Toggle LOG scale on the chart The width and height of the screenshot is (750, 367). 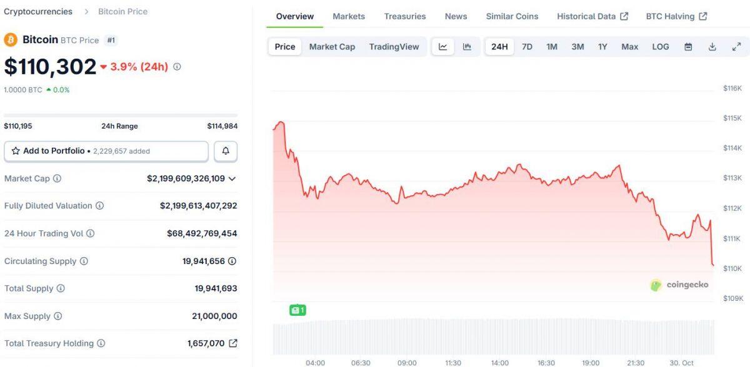659,46
